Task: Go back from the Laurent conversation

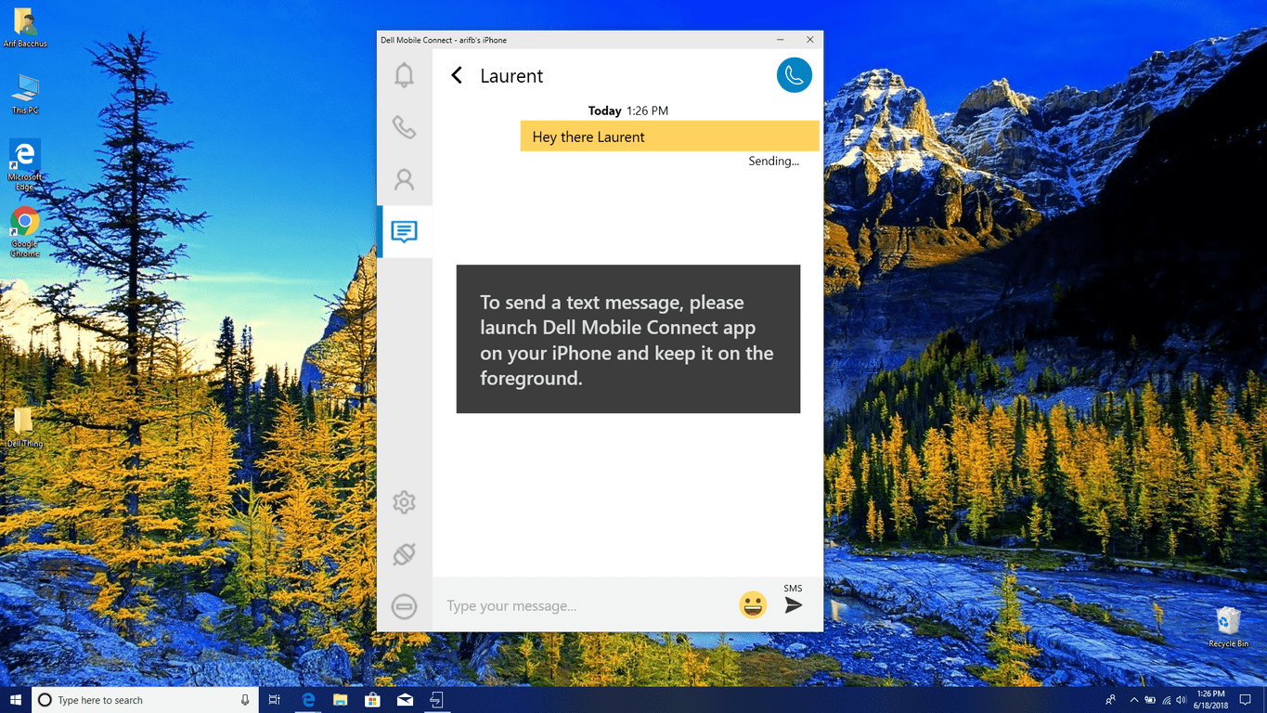Action: [x=457, y=76]
